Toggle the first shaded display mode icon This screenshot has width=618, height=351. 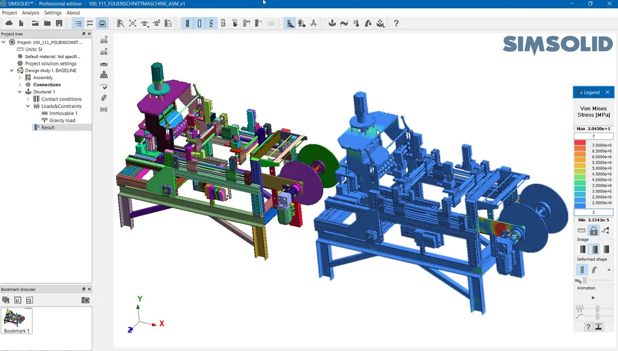point(188,23)
